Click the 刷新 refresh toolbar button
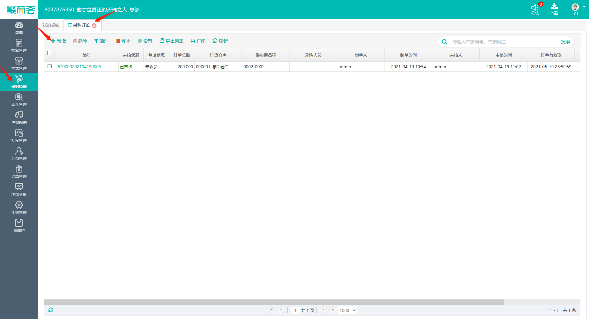Screen dimensions: 589x319 (220, 41)
